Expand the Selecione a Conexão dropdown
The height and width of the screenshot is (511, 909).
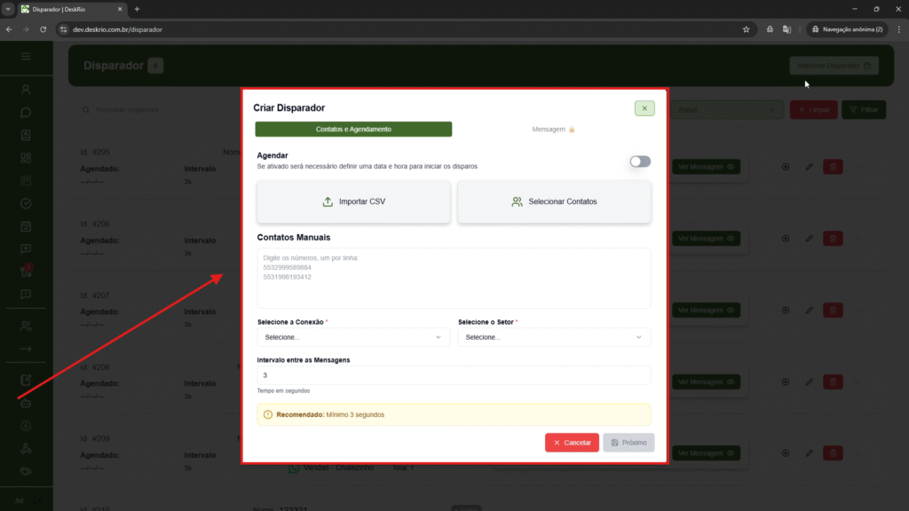point(353,337)
